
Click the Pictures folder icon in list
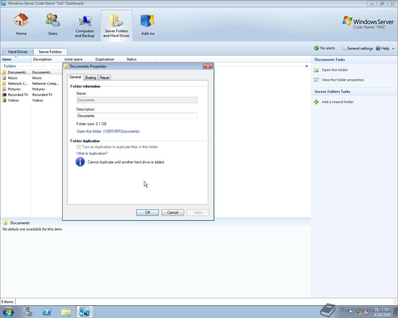(4, 89)
